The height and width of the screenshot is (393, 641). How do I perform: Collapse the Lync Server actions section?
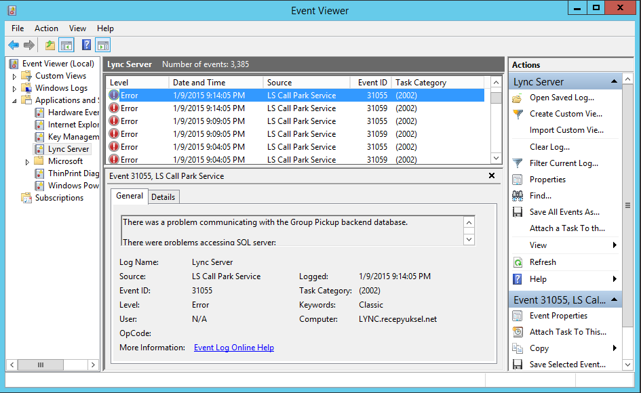pyautogui.click(x=614, y=82)
